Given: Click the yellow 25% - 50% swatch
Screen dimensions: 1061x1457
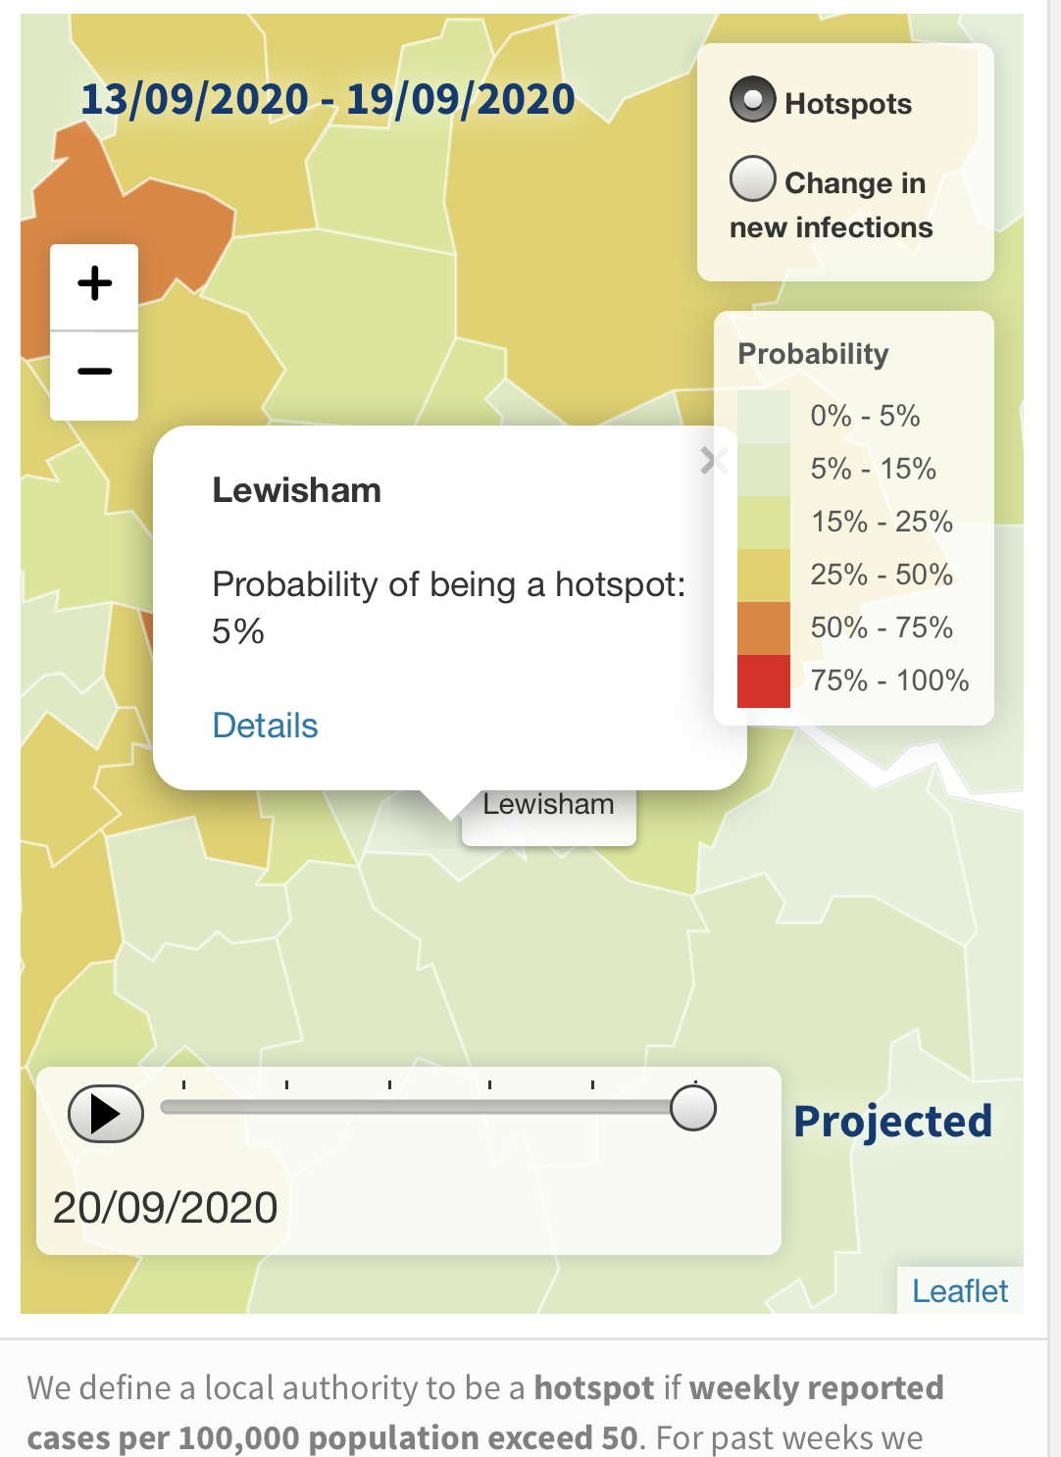Looking at the screenshot, I should [x=763, y=575].
